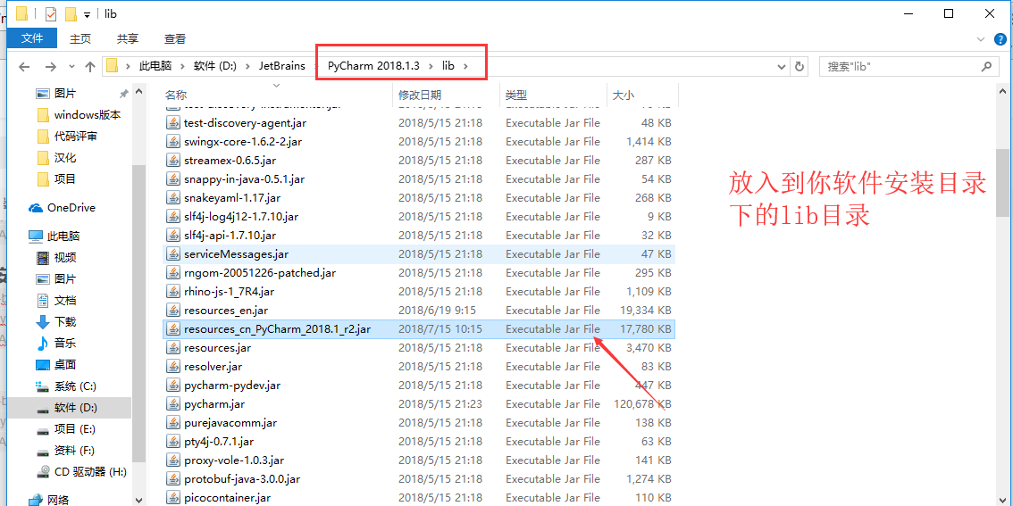The width and height of the screenshot is (1013, 506).
Task: Click PyCharm 2018.1.3 breadcrumb segment
Action: (x=373, y=66)
